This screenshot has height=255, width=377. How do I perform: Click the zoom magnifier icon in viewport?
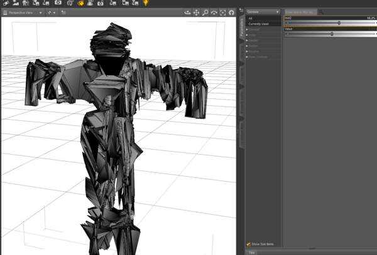pos(205,12)
